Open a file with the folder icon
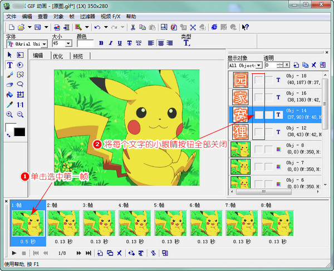Screen dimensions: 334x271 [x=21, y=27]
